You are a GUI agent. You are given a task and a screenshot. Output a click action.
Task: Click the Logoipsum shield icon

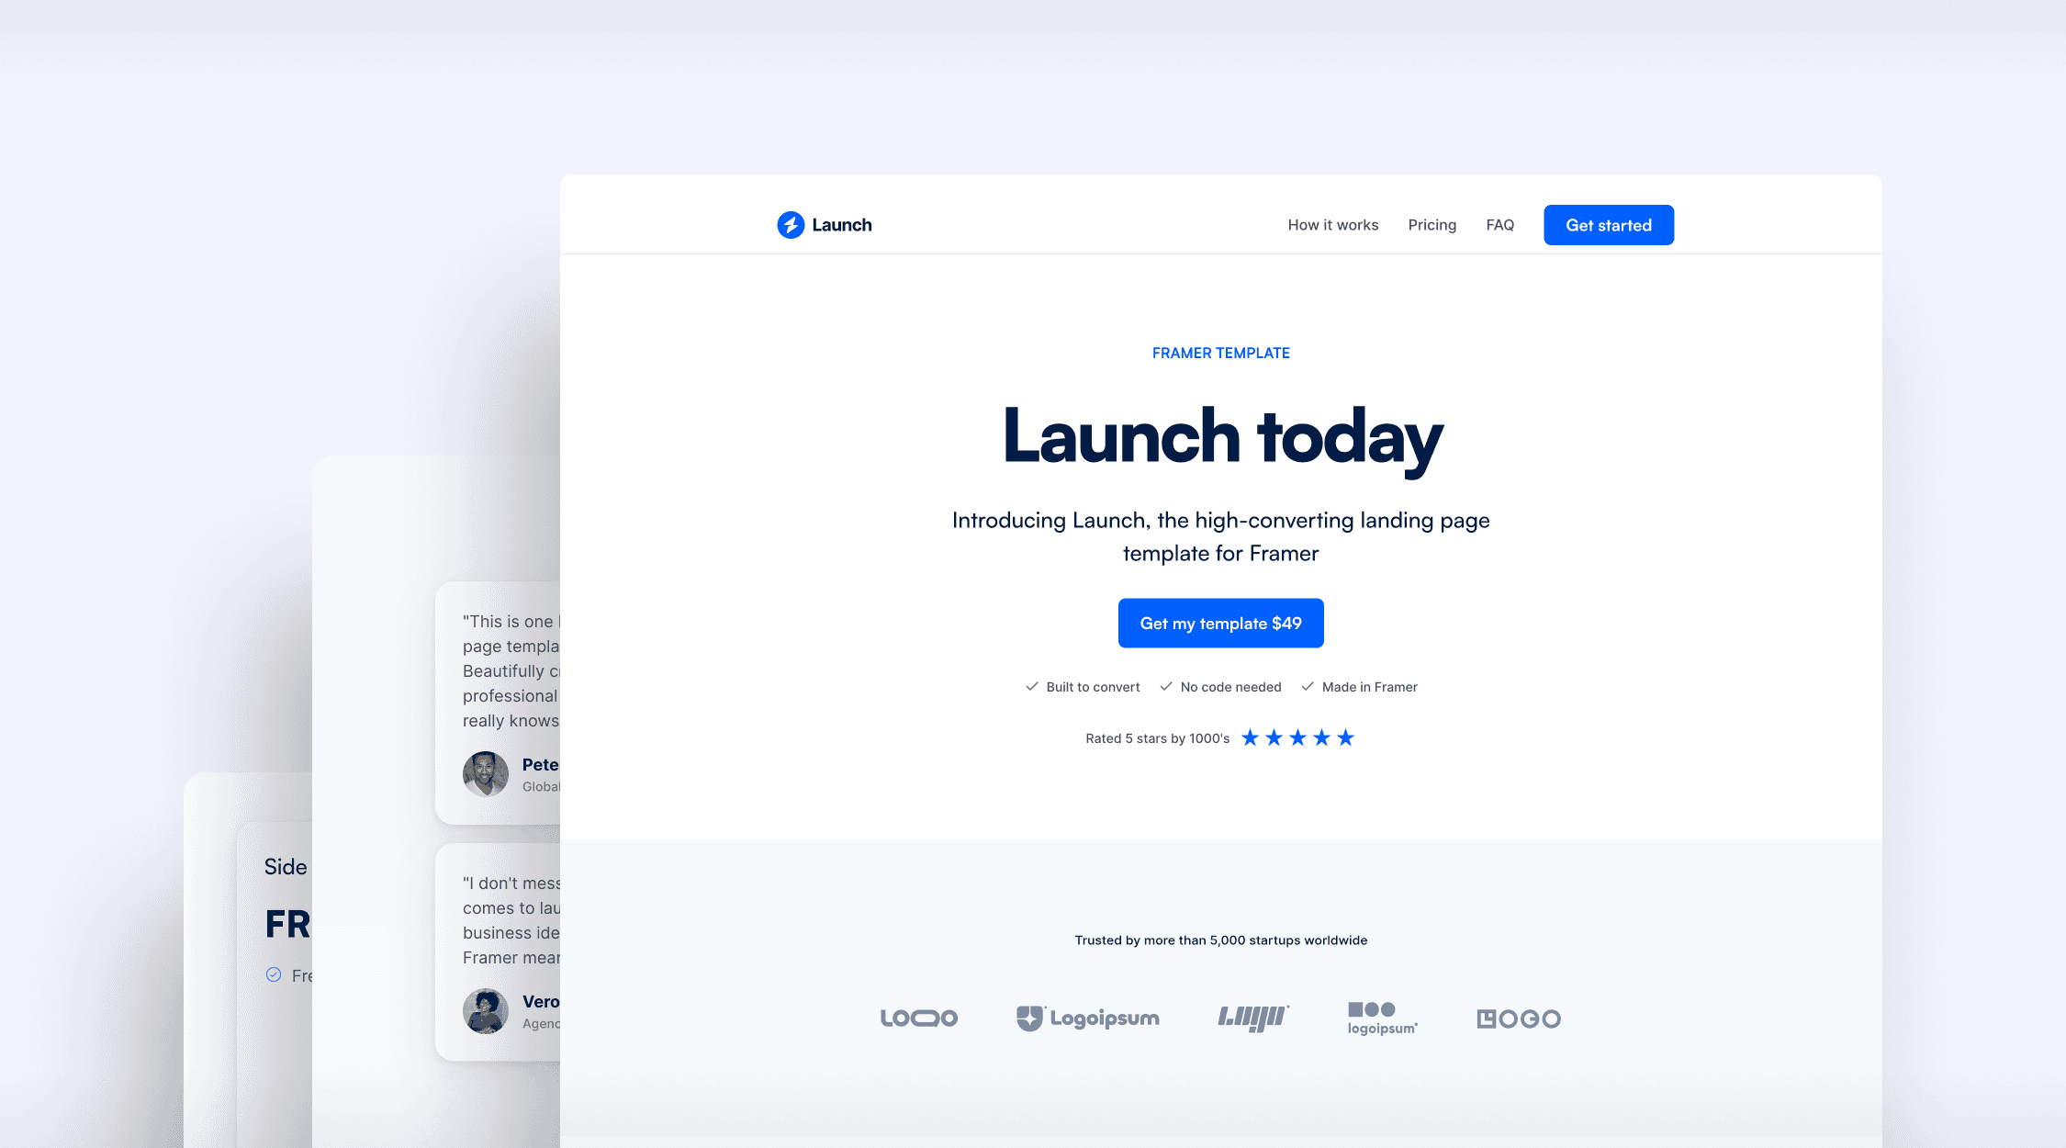tap(1026, 1018)
